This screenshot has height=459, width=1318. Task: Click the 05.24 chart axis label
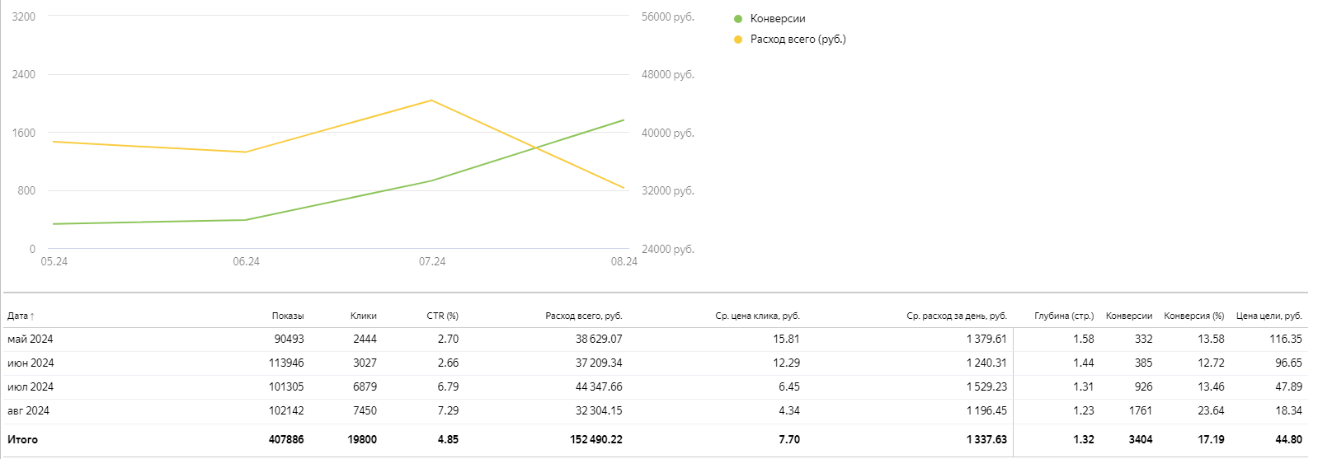[x=54, y=261]
